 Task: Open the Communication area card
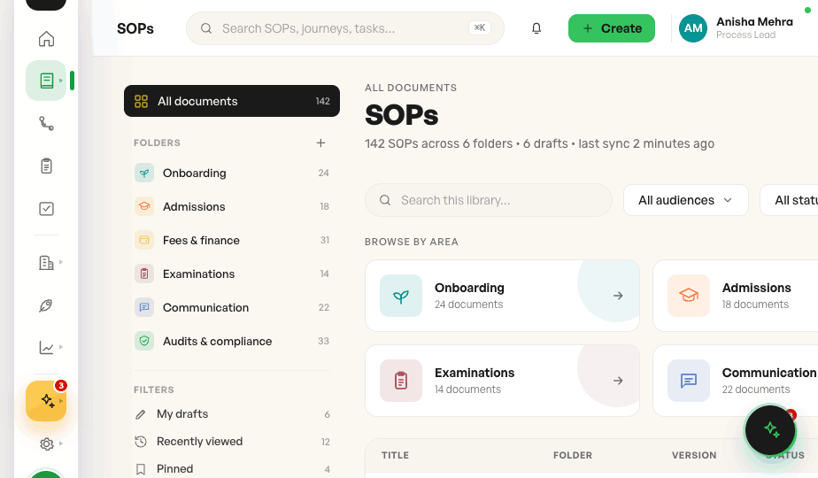pos(735,381)
